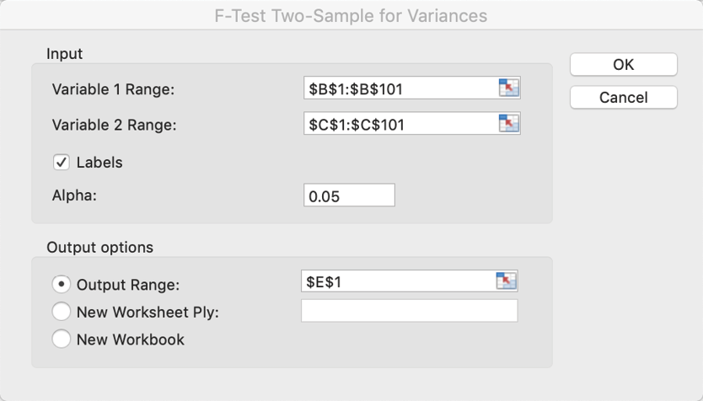
Task: Click the Variable 1 Range collapse-dialog icon
Action: click(x=508, y=88)
